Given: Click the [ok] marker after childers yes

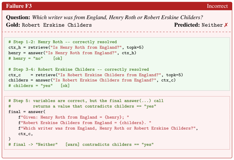Looking at the screenshot, I should [65, 86].
